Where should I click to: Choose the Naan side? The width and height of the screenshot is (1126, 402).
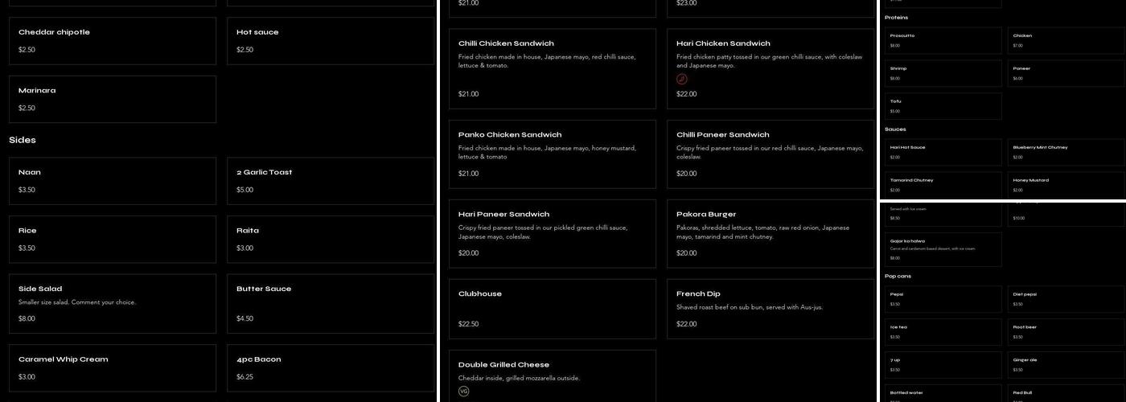(x=112, y=181)
